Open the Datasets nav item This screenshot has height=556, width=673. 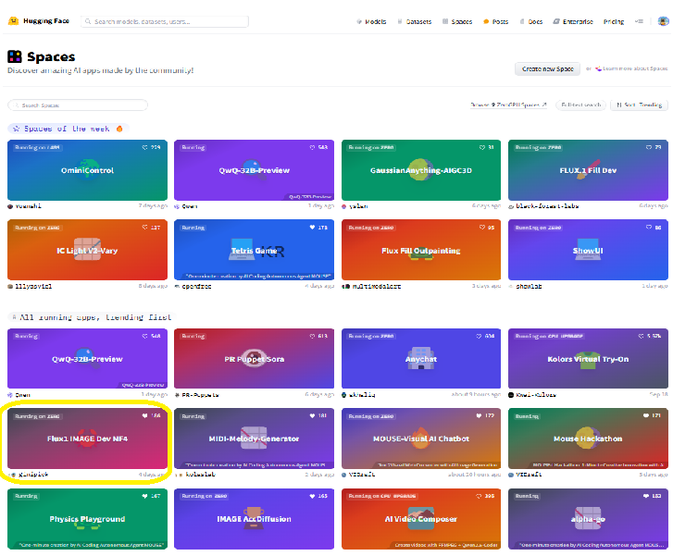414,21
